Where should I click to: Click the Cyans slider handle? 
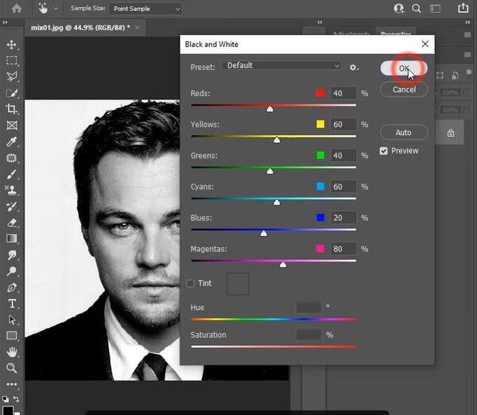tap(277, 202)
